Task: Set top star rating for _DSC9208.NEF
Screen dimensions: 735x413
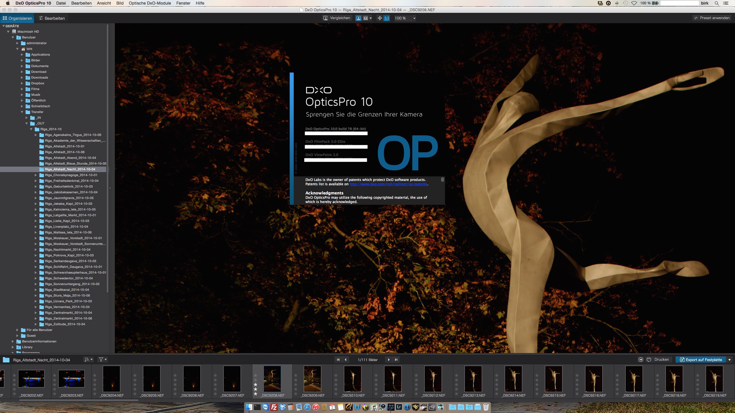Action: pyautogui.click(x=256, y=375)
